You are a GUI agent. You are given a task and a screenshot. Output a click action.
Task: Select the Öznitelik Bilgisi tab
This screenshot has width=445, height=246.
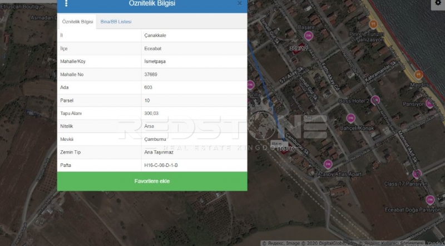[x=78, y=22]
